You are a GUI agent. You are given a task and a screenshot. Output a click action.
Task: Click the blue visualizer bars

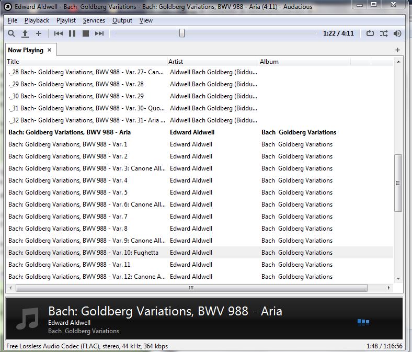click(363, 322)
